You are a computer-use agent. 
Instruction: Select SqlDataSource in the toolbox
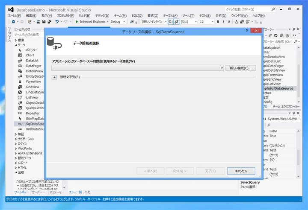(x=30, y=124)
